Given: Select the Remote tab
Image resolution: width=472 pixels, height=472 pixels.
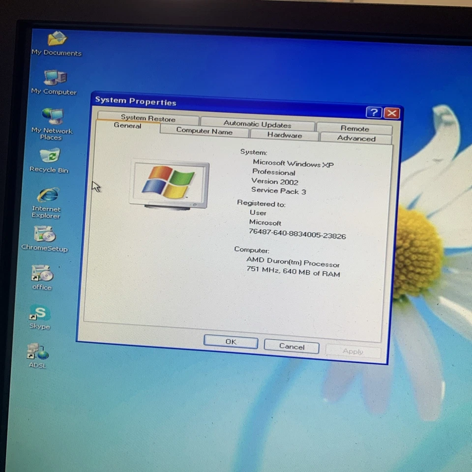Looking at the screenshot, I should point(355,128).
